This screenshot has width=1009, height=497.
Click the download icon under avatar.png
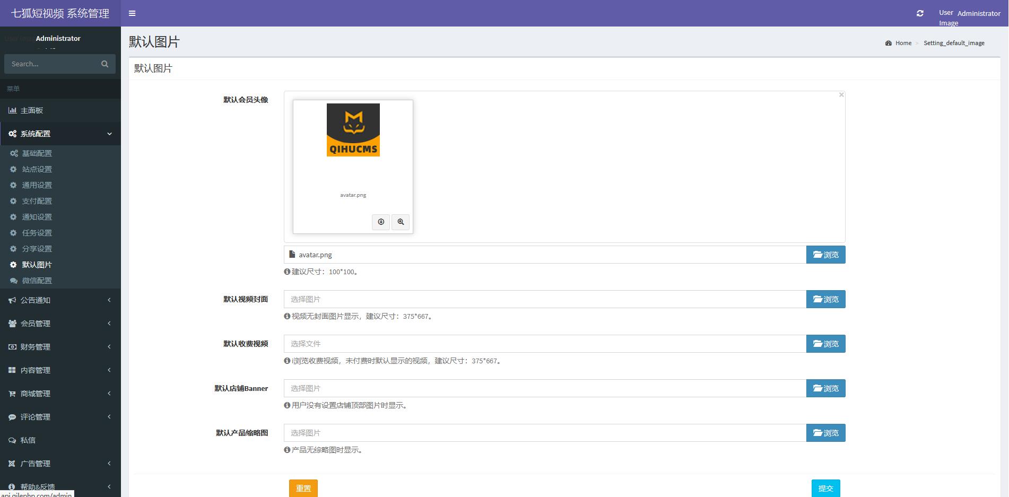pos(381,222)
